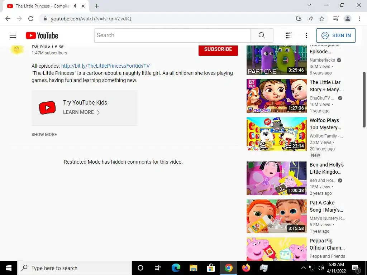Focus the YouTube Search input field
The width and height of the screenshot is (367, 275).
click(172, 35)
